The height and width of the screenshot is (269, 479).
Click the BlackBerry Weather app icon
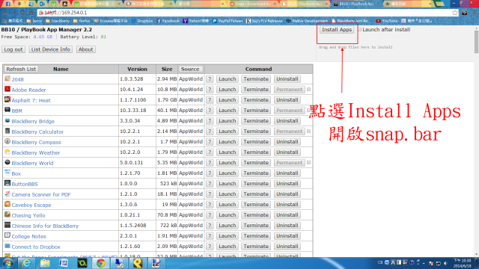pos(7,152)
